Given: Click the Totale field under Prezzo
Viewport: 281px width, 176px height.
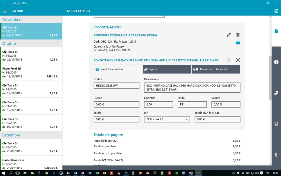Looking at the screenshot, I should 117,119.
